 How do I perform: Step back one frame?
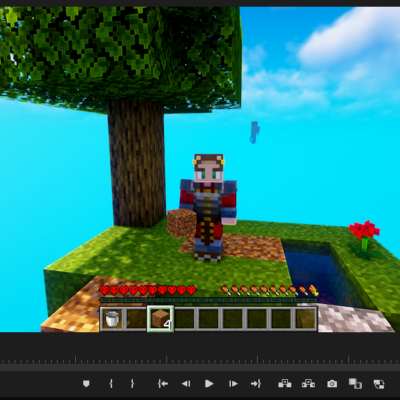pos(186,384)
